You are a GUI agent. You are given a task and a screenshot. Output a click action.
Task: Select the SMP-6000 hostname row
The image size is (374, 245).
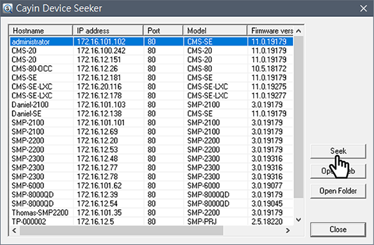coord(151,186)
